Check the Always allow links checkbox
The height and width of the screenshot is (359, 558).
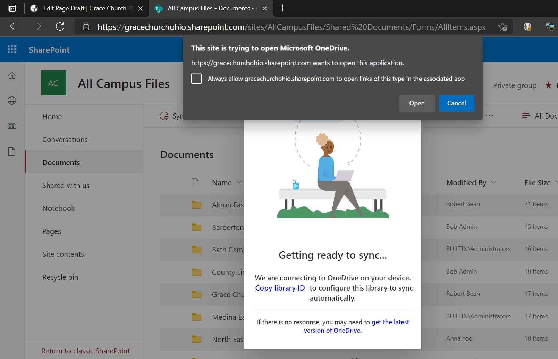click(196, 79)
